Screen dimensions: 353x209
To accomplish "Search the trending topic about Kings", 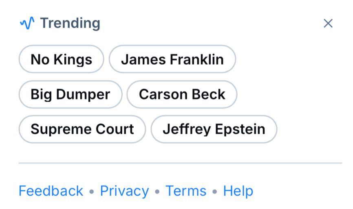I will (62, 59).
